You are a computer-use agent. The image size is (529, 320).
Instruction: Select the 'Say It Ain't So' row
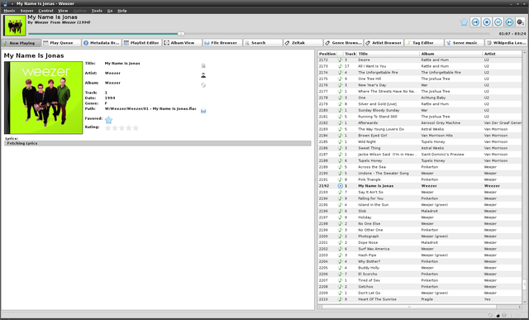[420, 192]
